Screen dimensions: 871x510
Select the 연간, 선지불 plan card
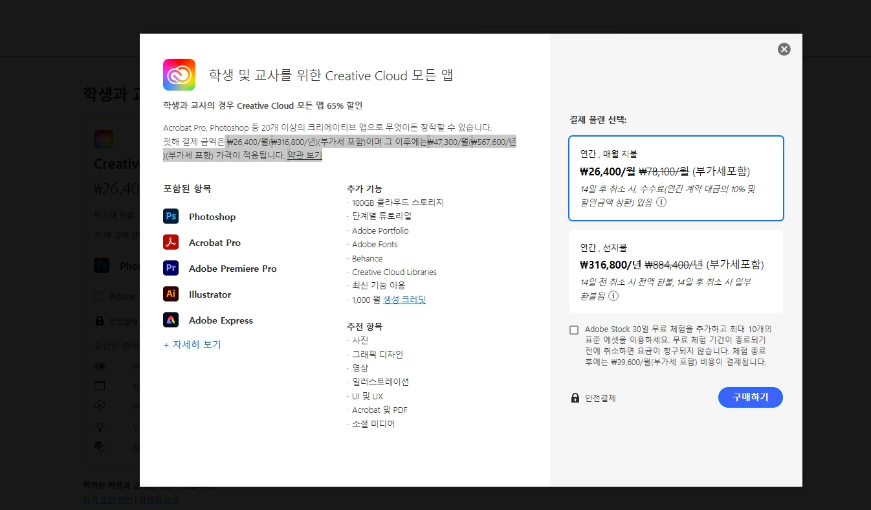pyautogui.click(x=676, y=272)
